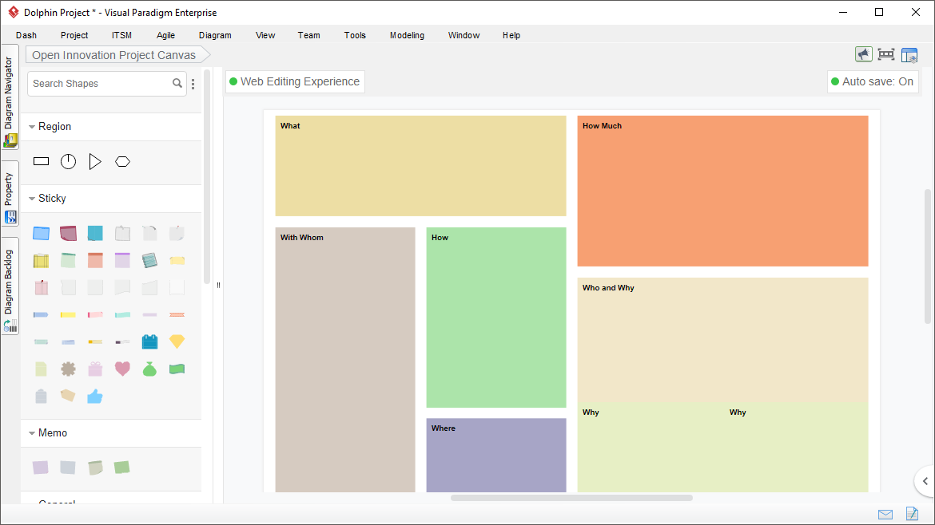Screen dimensions: 935x525
Task: Select the circular clock region shape
Action: click(69, 161)
